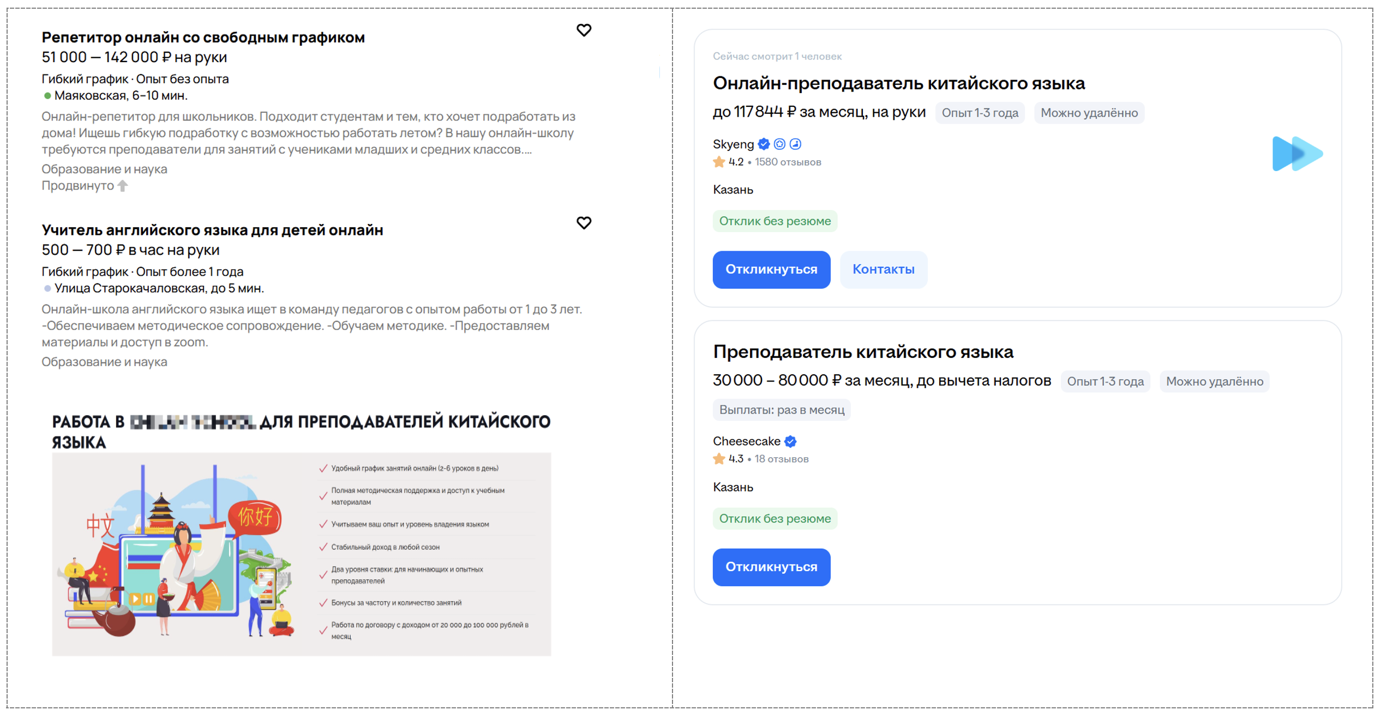Open the Учитель английского языка для детей listing
The image size is (1381, 716).
[212, 230]
